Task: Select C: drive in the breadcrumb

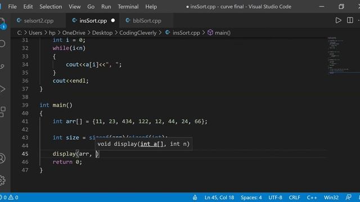Action: [20, 33]
